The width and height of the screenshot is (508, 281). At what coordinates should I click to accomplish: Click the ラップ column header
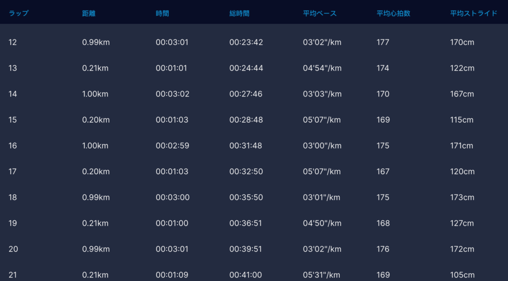point(18,13)
